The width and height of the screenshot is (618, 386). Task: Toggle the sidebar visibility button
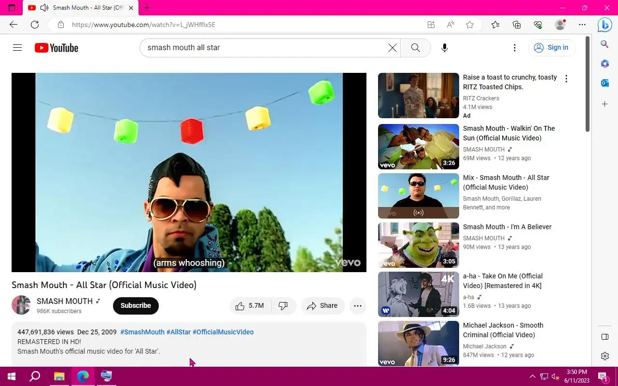pyautogui.click(x=604, y=337)
